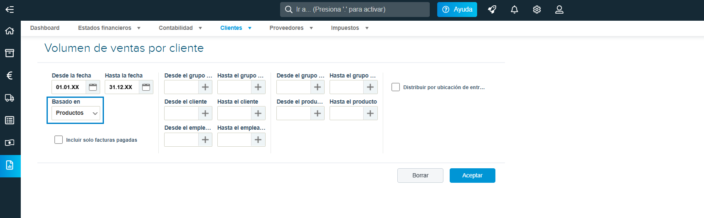Screen dimensions: 704x218
Task: Click the plus button for Desde el cliente
Action: pyautogui.click(x=205, y=113)
